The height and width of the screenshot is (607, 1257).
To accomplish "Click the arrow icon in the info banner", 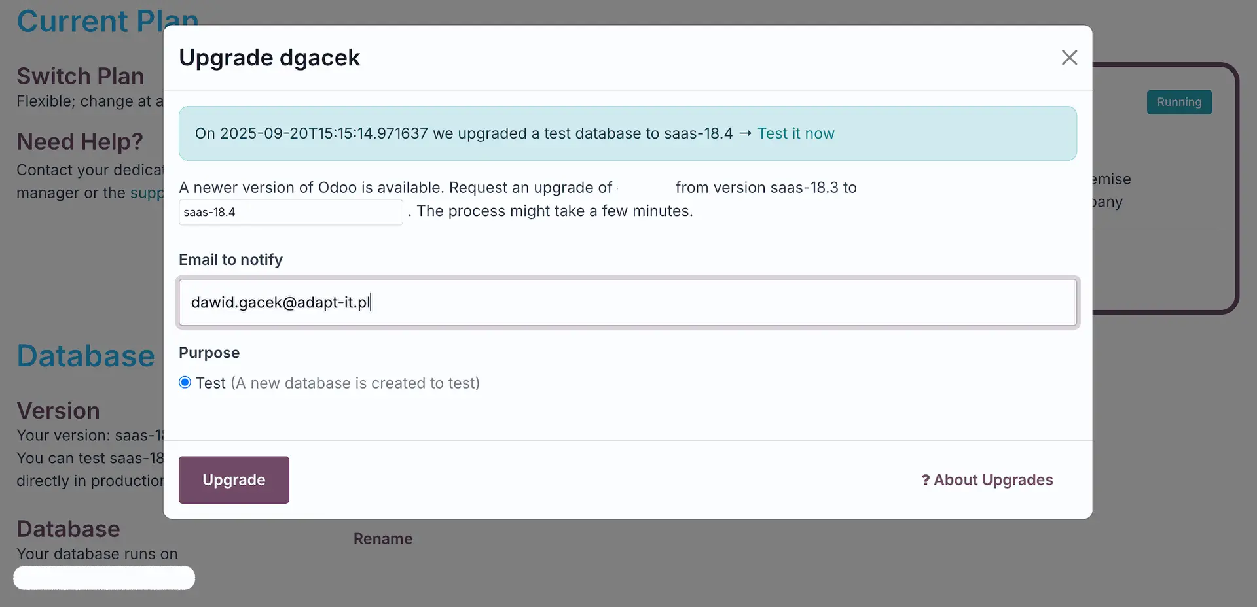I will (745, 133).
